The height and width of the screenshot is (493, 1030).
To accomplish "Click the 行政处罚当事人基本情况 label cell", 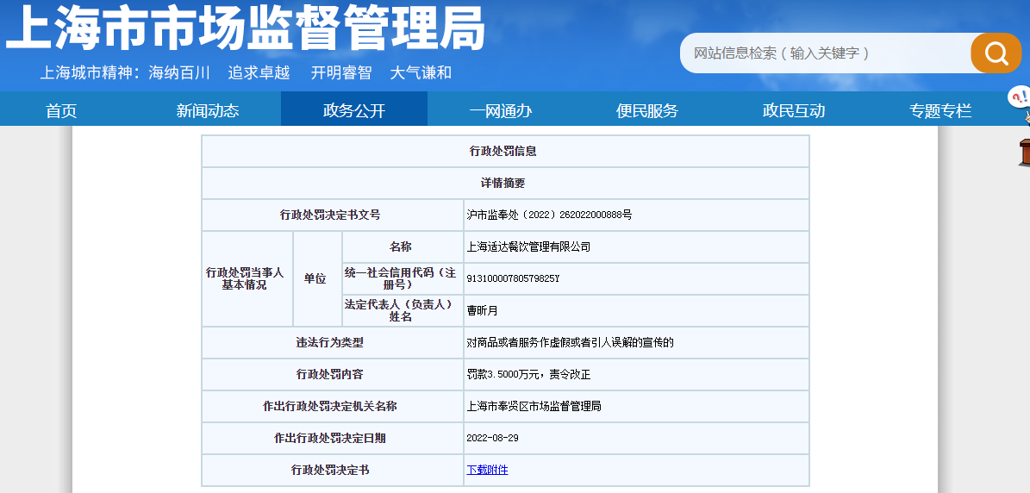I will 247,278.
